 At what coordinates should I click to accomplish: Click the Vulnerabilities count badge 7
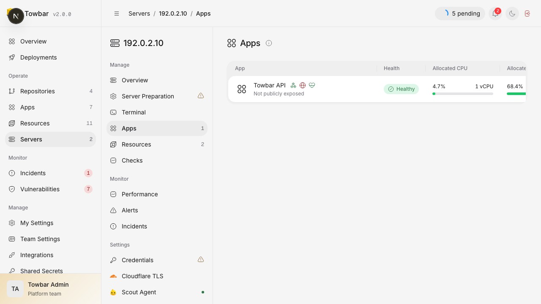(88, 189)
